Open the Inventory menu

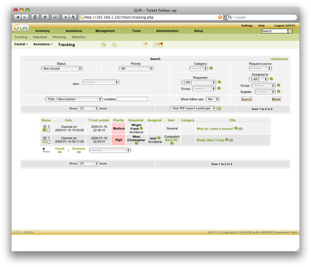[43, 31]
